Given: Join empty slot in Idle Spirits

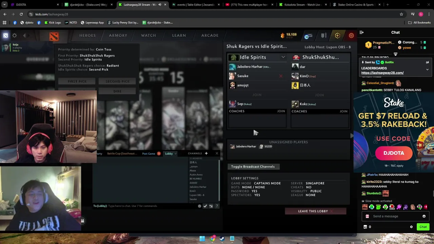Looking at the screenshot, I should 257,95.
